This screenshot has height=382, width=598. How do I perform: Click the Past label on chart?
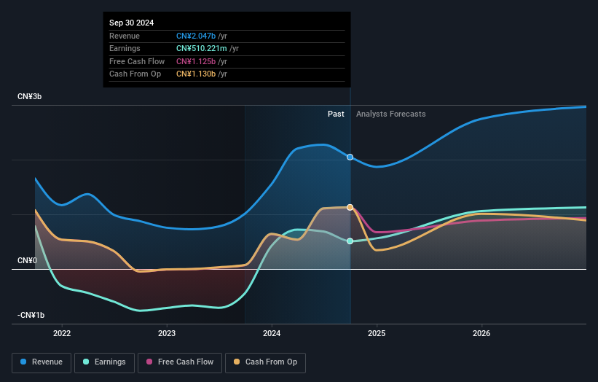click(336, 114)
